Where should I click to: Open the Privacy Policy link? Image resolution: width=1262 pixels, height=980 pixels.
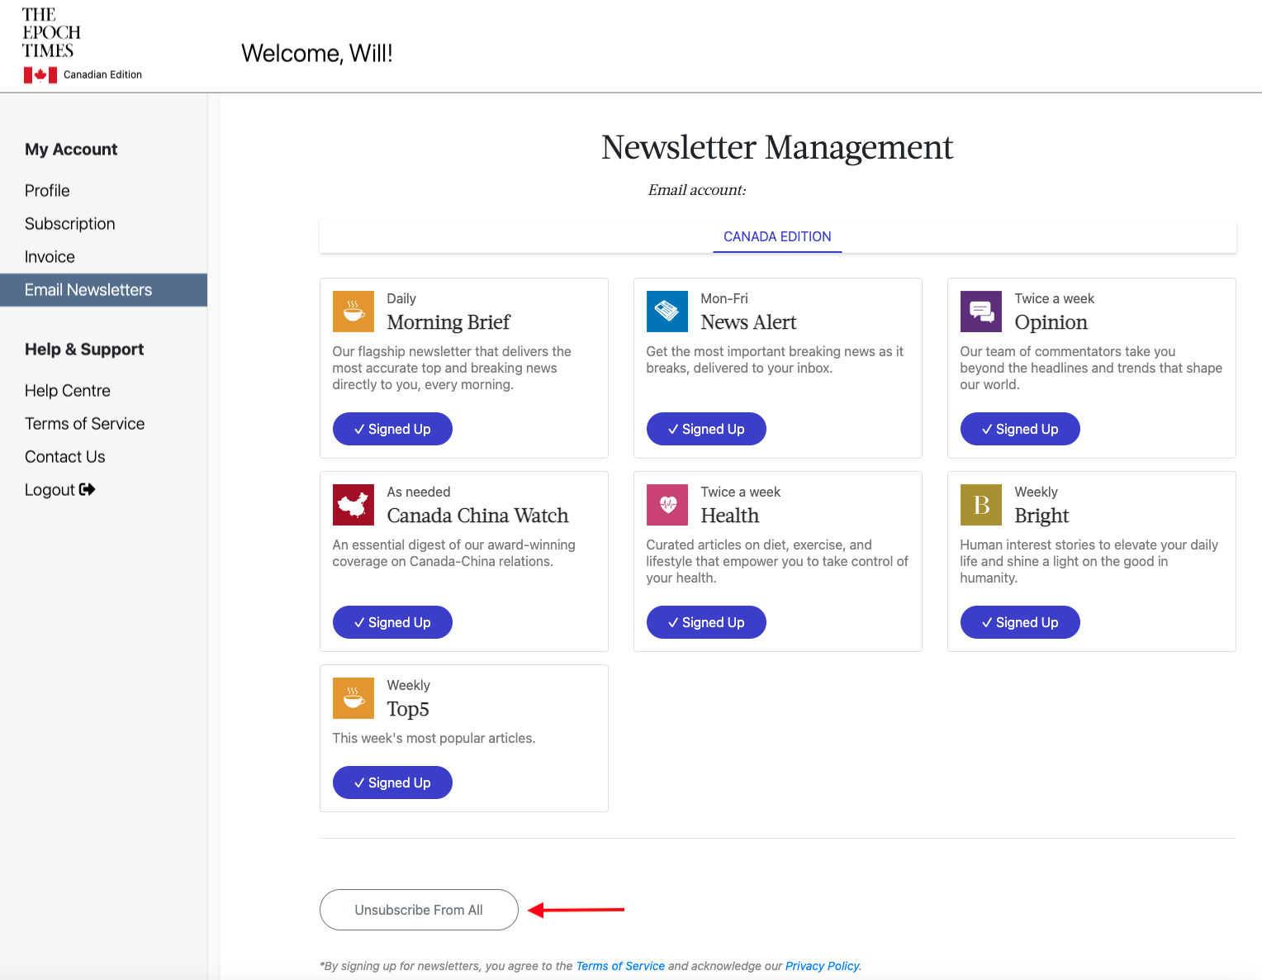822,966
